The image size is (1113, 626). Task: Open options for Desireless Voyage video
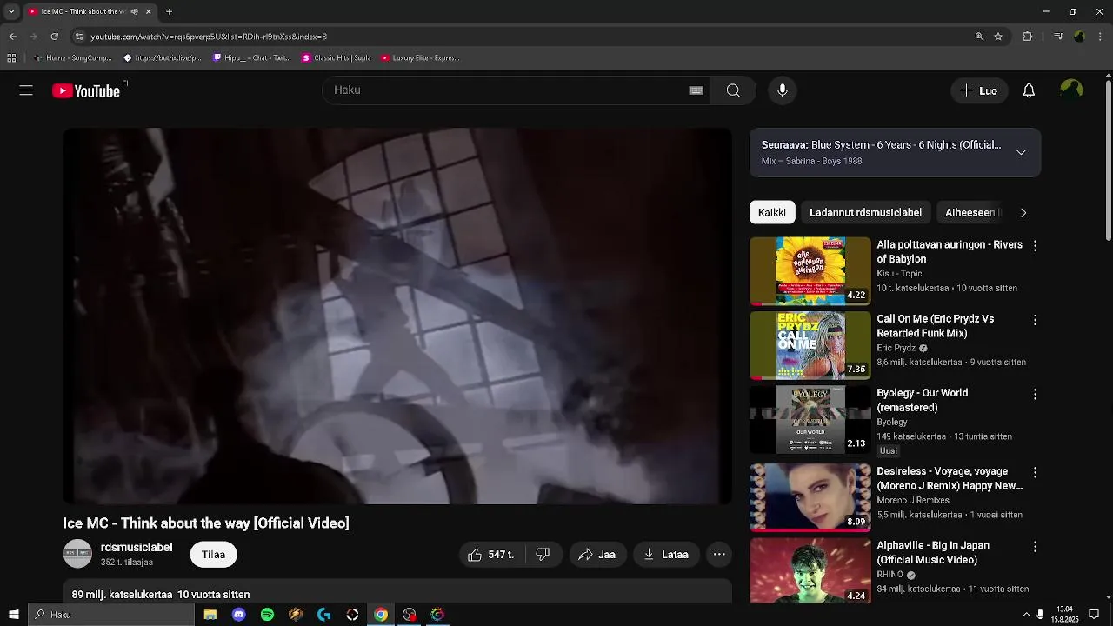point(1035,472)
